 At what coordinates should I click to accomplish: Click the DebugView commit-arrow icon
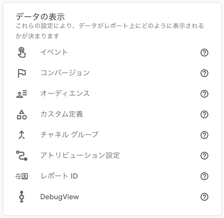[x=22, y=197]
